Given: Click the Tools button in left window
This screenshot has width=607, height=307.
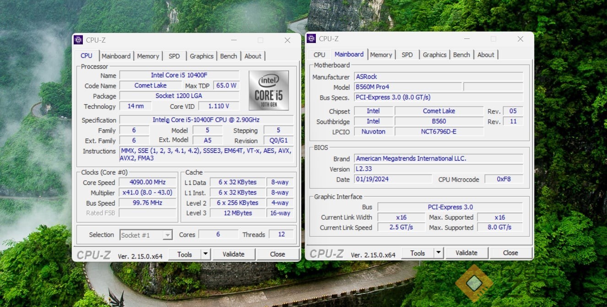Looking at the screenshot, I should [184, 254].
